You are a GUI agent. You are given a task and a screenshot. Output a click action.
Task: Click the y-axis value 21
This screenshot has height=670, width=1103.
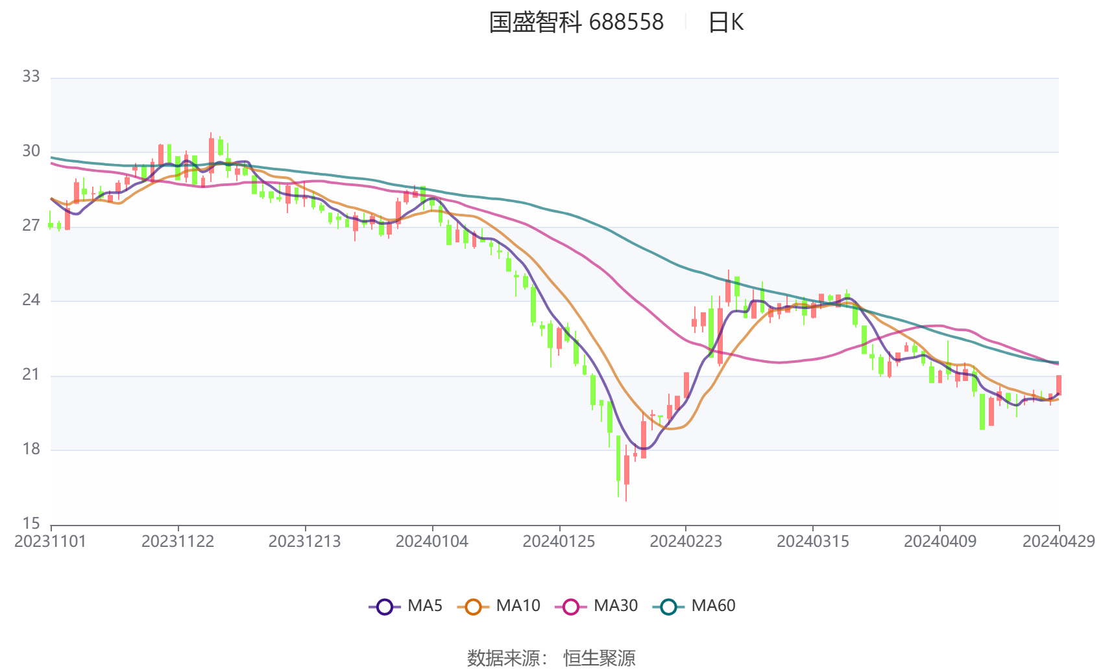pos(31,375)
